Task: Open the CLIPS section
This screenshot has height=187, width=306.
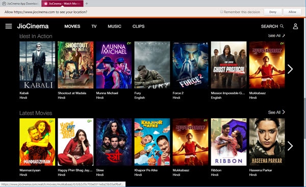Action: tap(138, 26)
